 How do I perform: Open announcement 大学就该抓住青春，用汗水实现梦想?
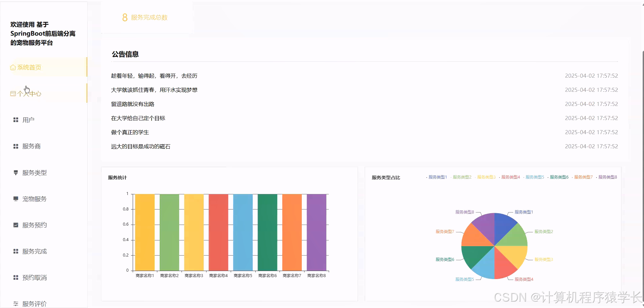click(154, 90)
